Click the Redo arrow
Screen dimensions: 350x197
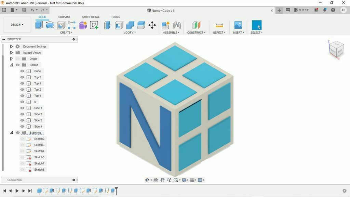click(x=42, y=10)
